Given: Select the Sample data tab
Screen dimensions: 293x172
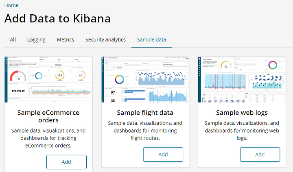Looking at the screenshot, I should pos(151,39).
